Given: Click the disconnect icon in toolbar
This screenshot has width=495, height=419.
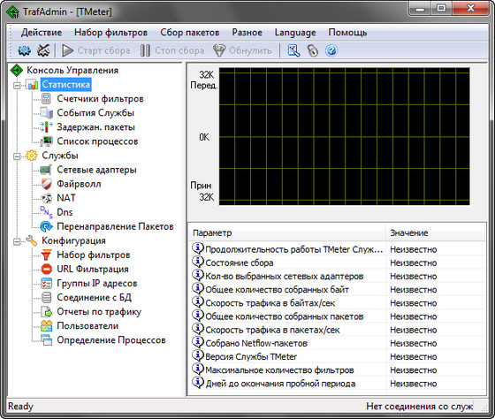Looking at the screenshot, I should (43, 50).
